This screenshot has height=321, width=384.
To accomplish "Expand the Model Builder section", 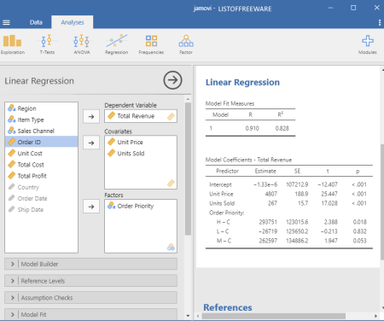I will (90, 264).
